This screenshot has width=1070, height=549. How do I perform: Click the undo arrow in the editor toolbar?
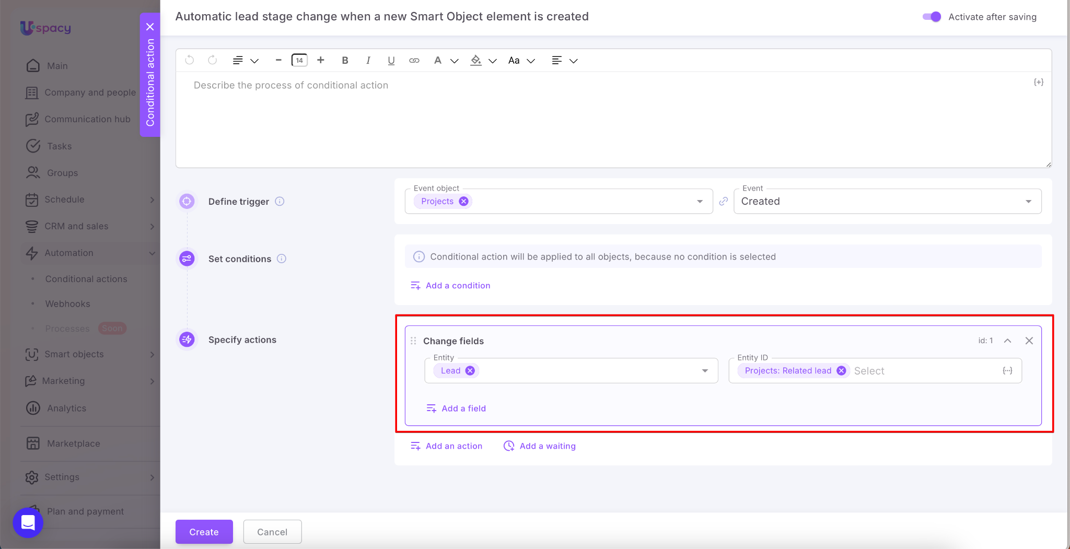(x=190, y=61)
